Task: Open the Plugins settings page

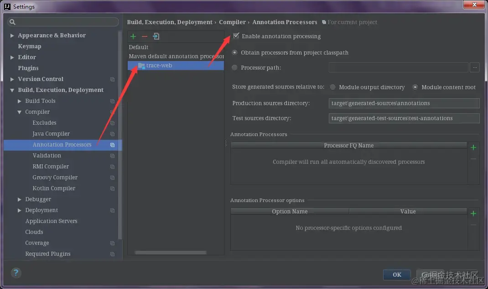Action: pos(28,68)
